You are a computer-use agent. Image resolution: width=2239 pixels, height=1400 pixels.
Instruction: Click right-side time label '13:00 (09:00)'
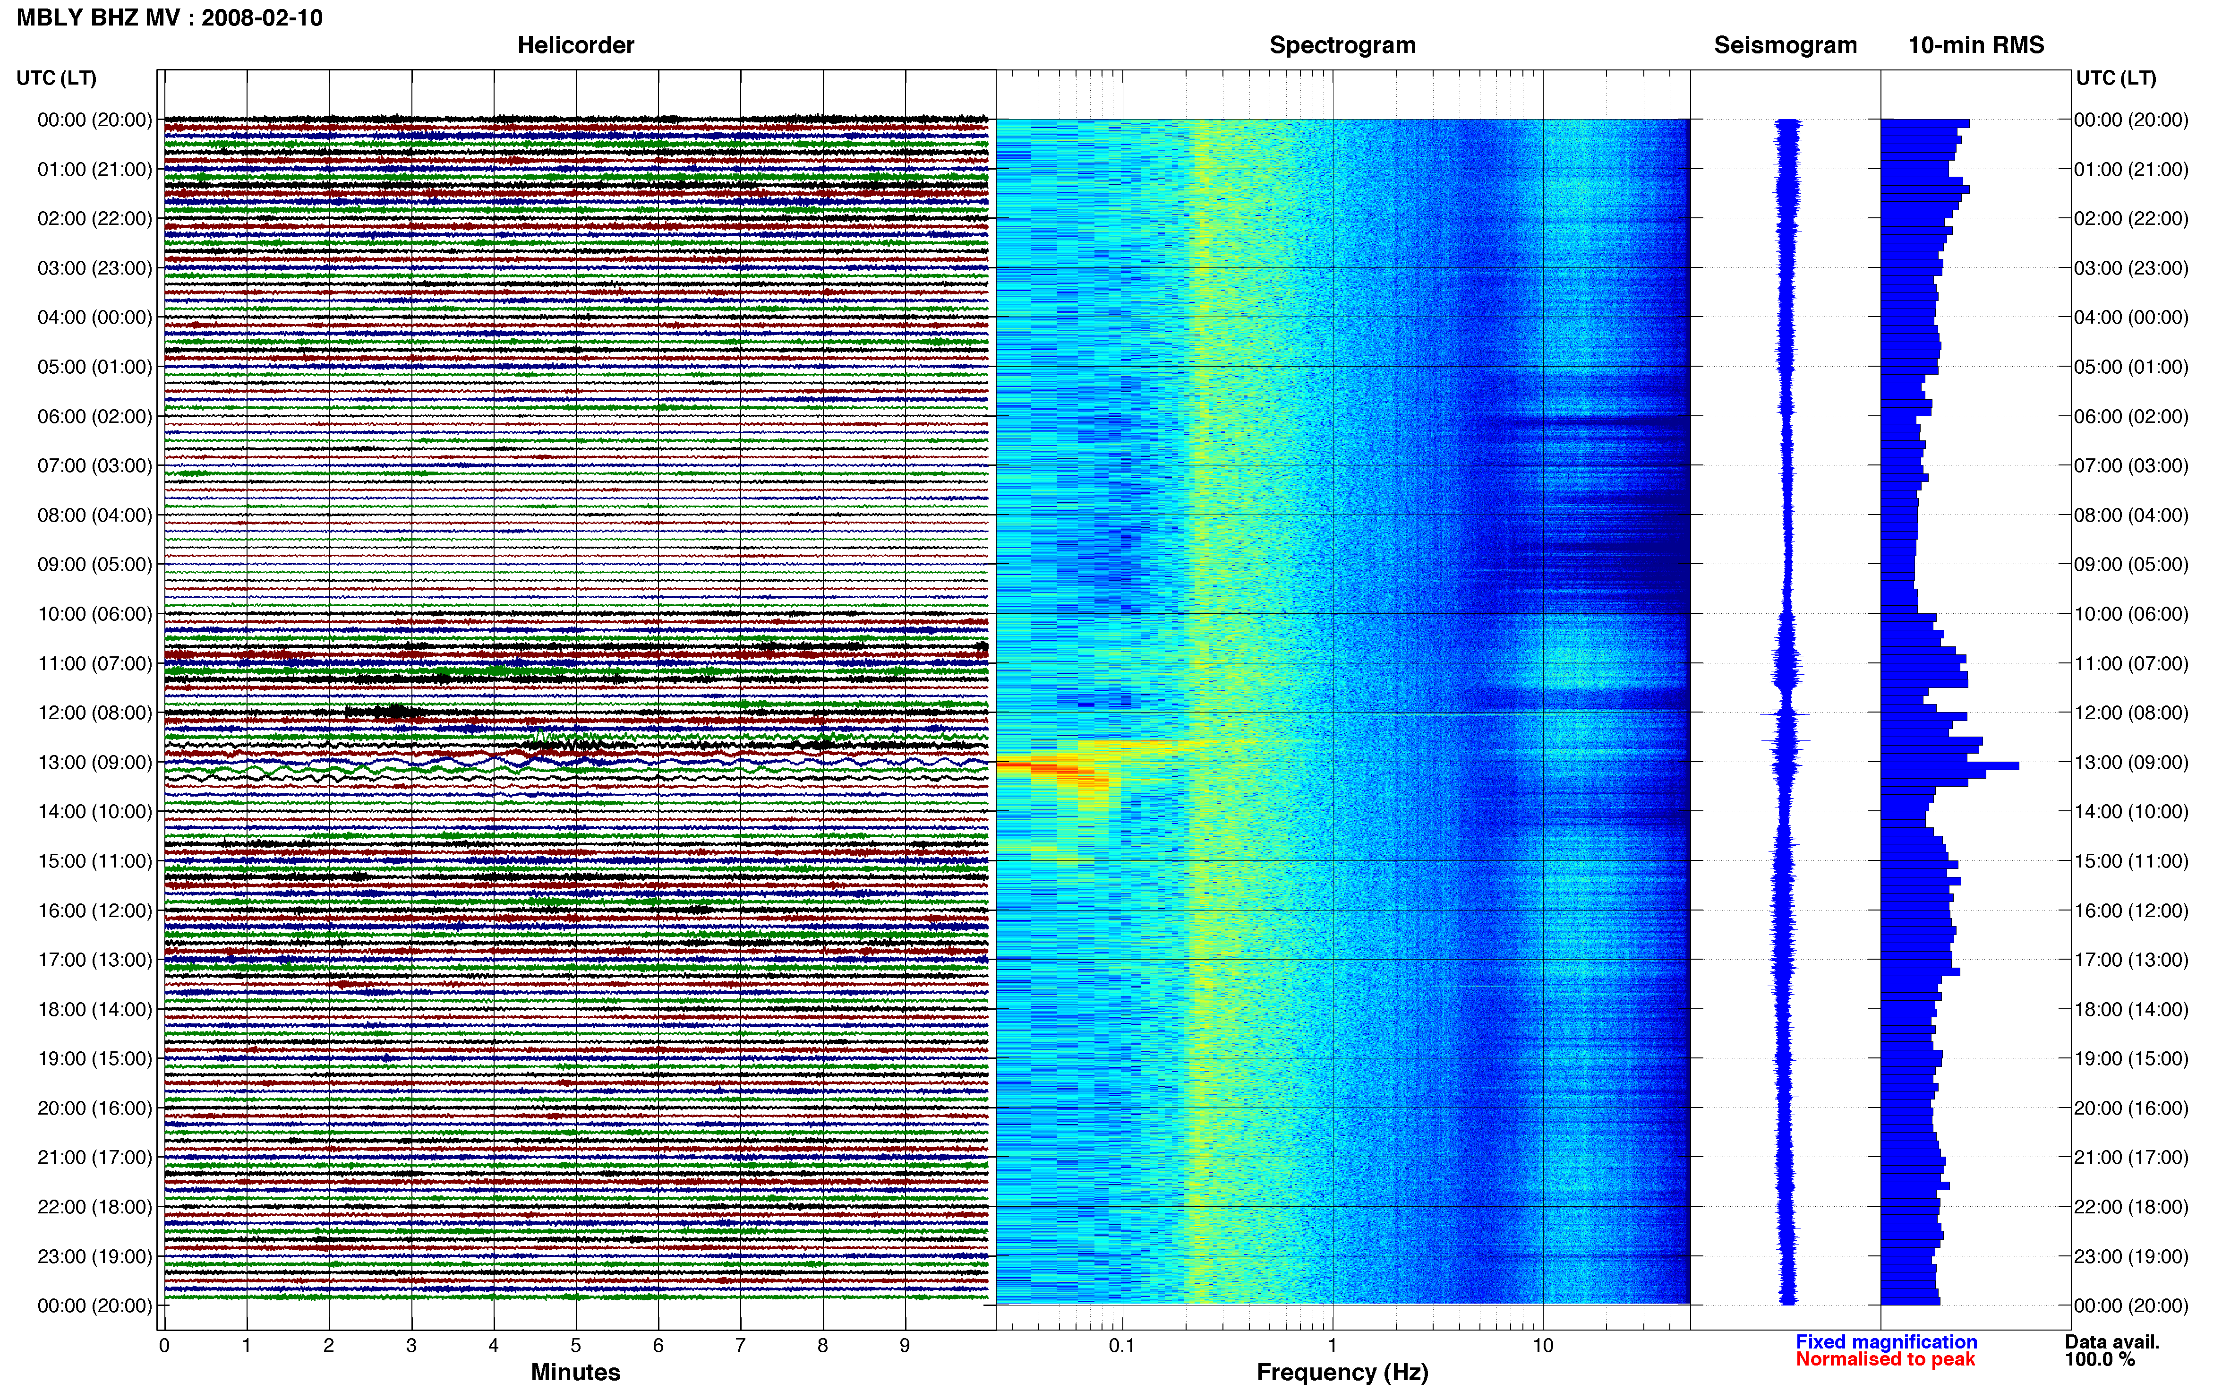pyautogui.click(x=2131, y=762)
